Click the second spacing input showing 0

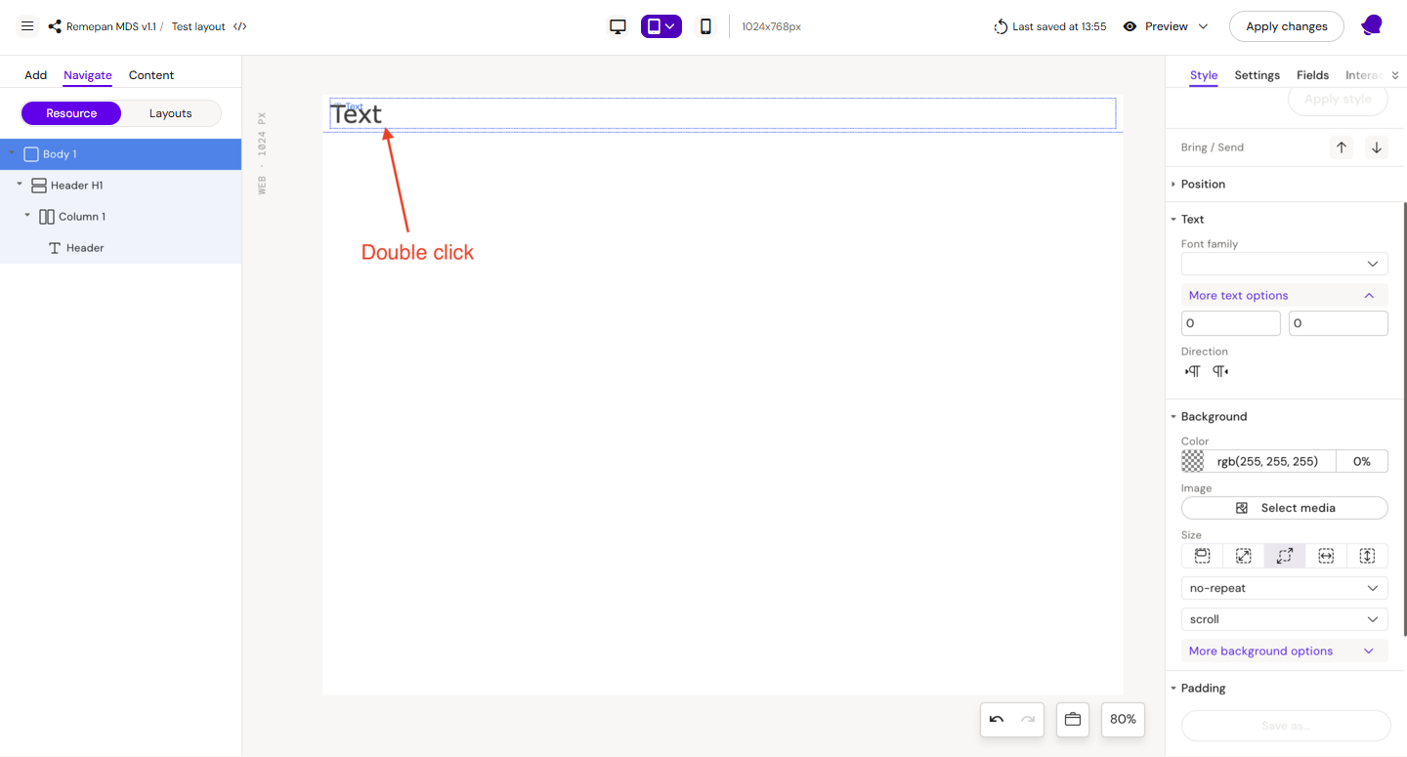[x=1338, y=323]
